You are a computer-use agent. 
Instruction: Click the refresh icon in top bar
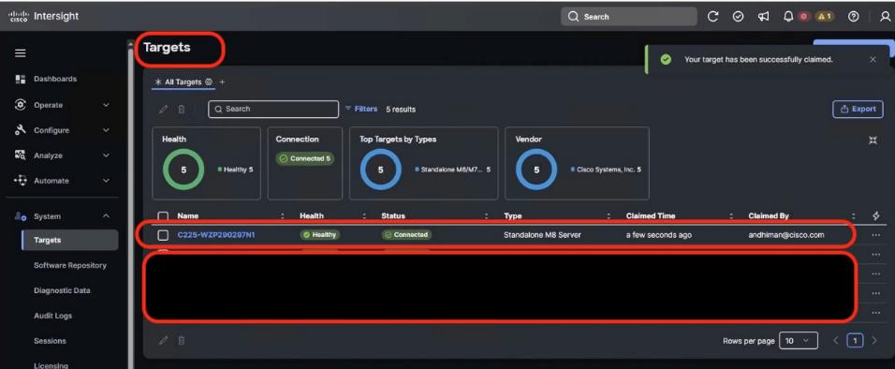coord(713,17)
